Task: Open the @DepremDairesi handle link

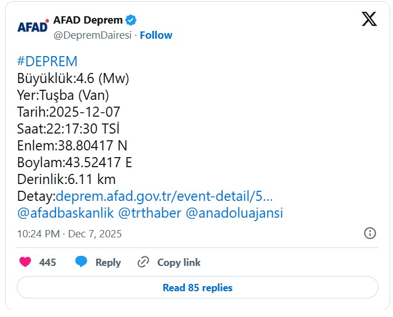Action: click(x=92, y=35)
